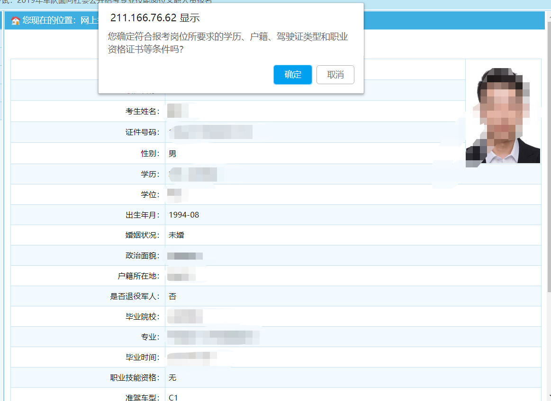The height and width of the screenshot is (401, 551).
Task: Select the 证件号码 label
Action: (x=142, y=132)
